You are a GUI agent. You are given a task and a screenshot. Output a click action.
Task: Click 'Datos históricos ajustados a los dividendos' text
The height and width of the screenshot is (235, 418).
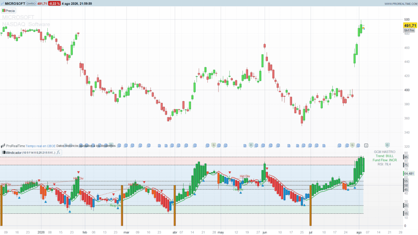[86, 146]
